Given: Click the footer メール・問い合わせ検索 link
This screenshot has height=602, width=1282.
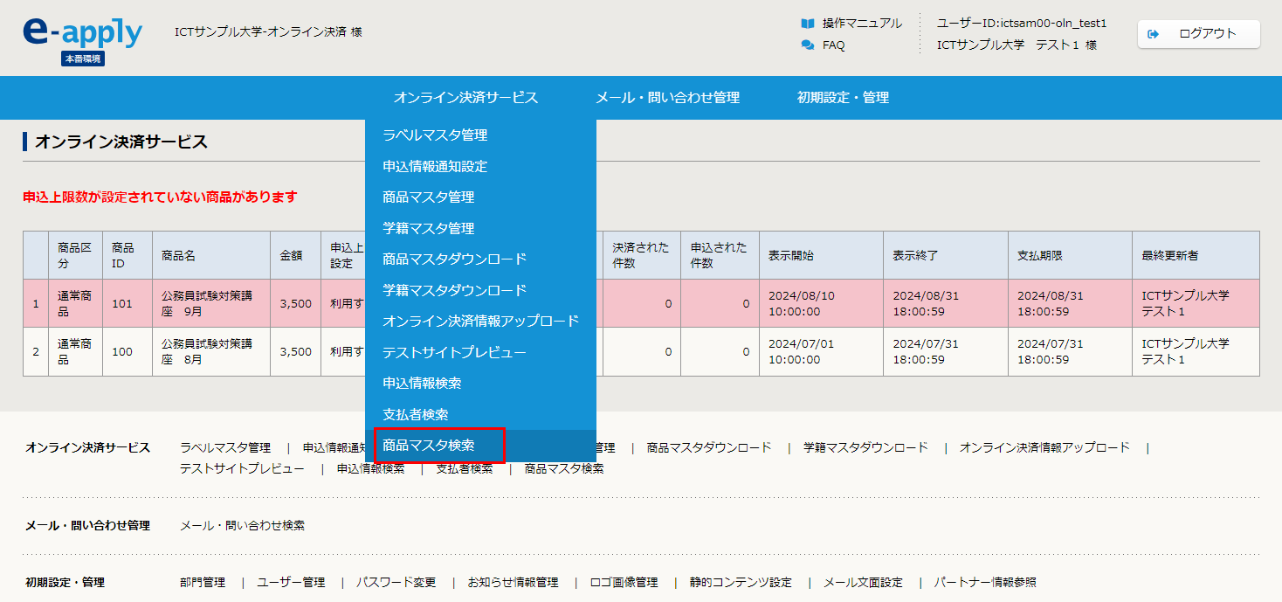Looking at the screenshot, I should tap(242, 525).
